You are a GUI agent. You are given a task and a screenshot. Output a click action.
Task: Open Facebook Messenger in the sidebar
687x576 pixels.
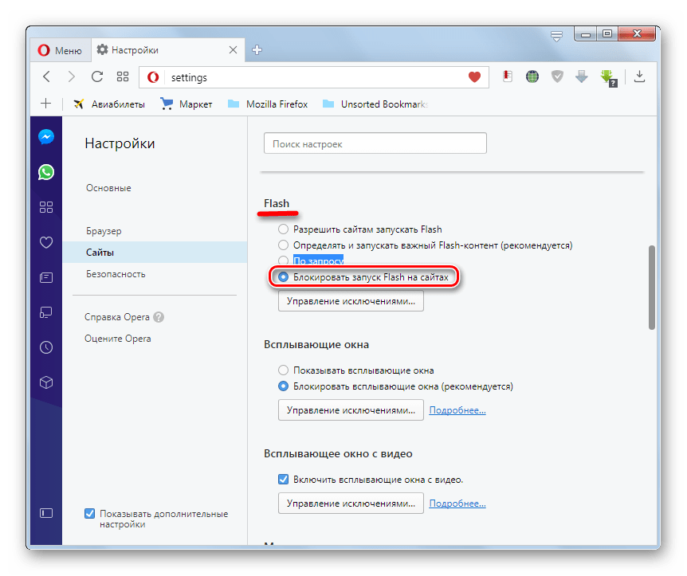click(46, 136)
